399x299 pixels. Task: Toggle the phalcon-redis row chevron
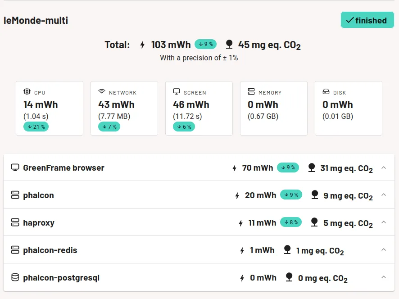point(384,250)
